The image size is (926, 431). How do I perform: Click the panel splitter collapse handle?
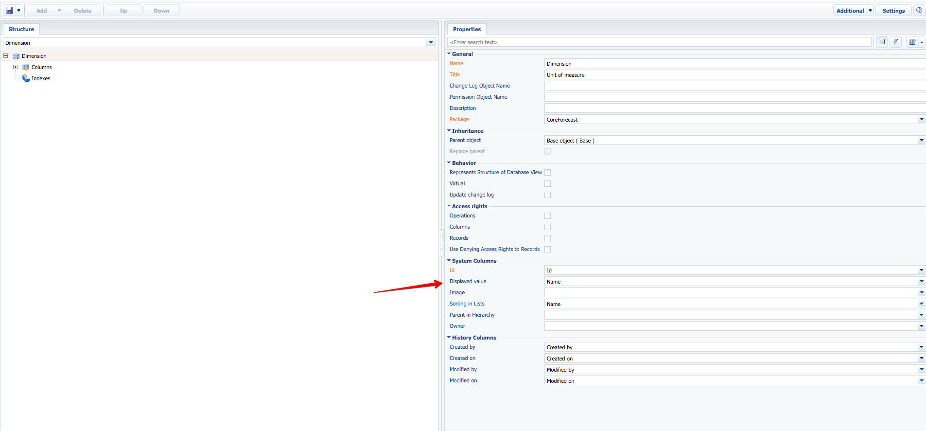pyautogui.click(x=442, y=243)
